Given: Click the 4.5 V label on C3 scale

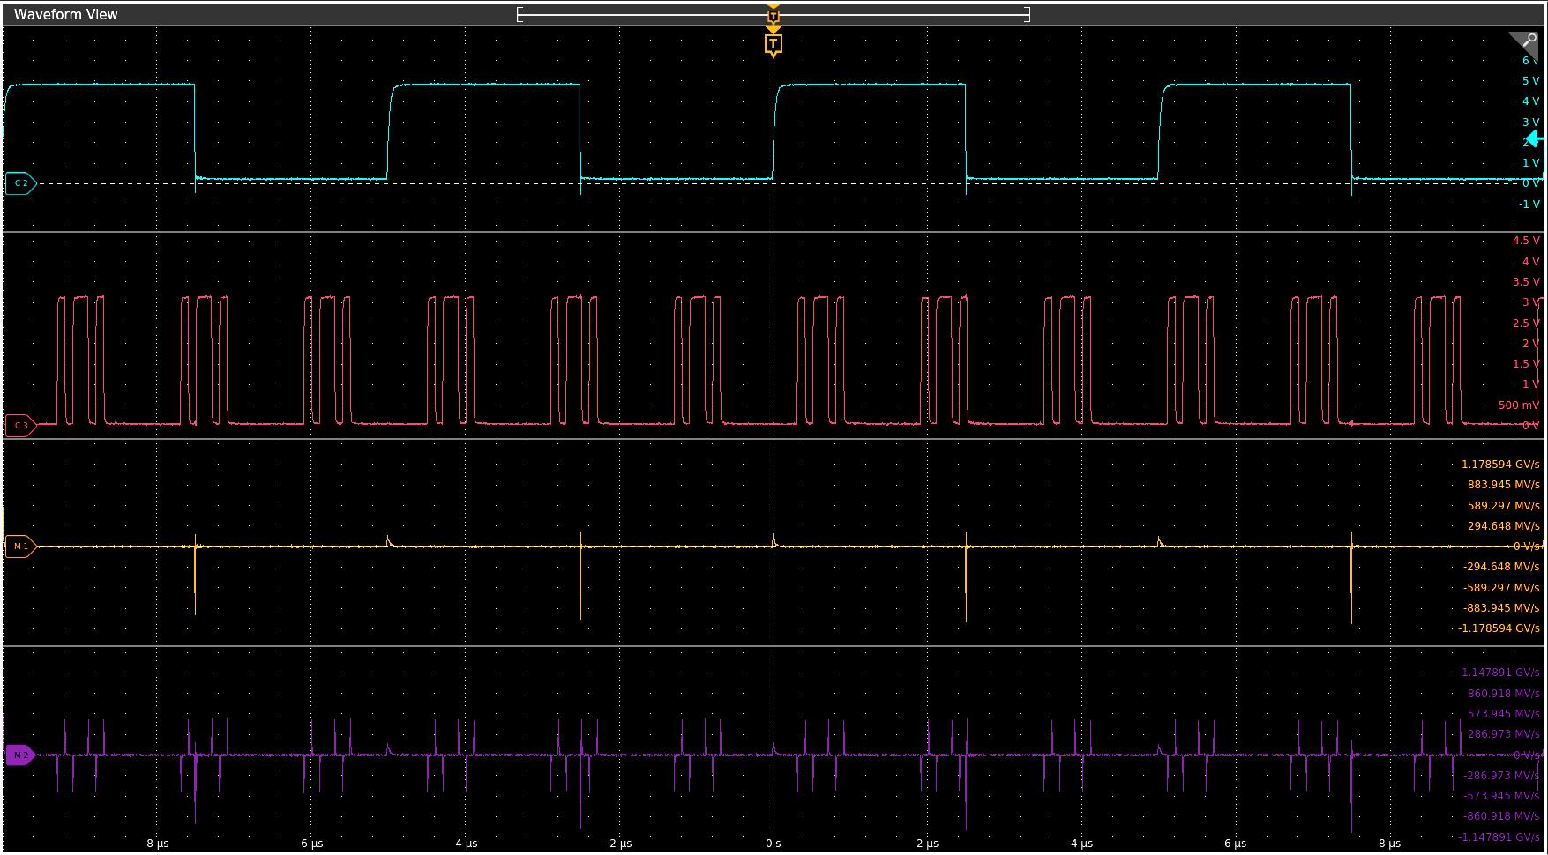Looking at the screenshot, I should tap(1526, 241).
